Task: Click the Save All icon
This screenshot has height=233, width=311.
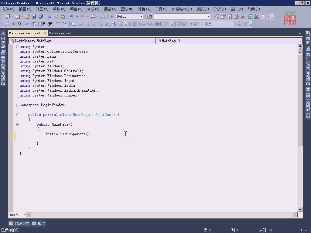Action: click(x=41, y=16)
